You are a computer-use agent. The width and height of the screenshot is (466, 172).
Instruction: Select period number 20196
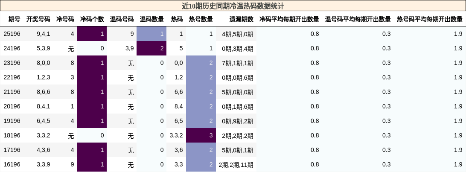click(12, 106)
